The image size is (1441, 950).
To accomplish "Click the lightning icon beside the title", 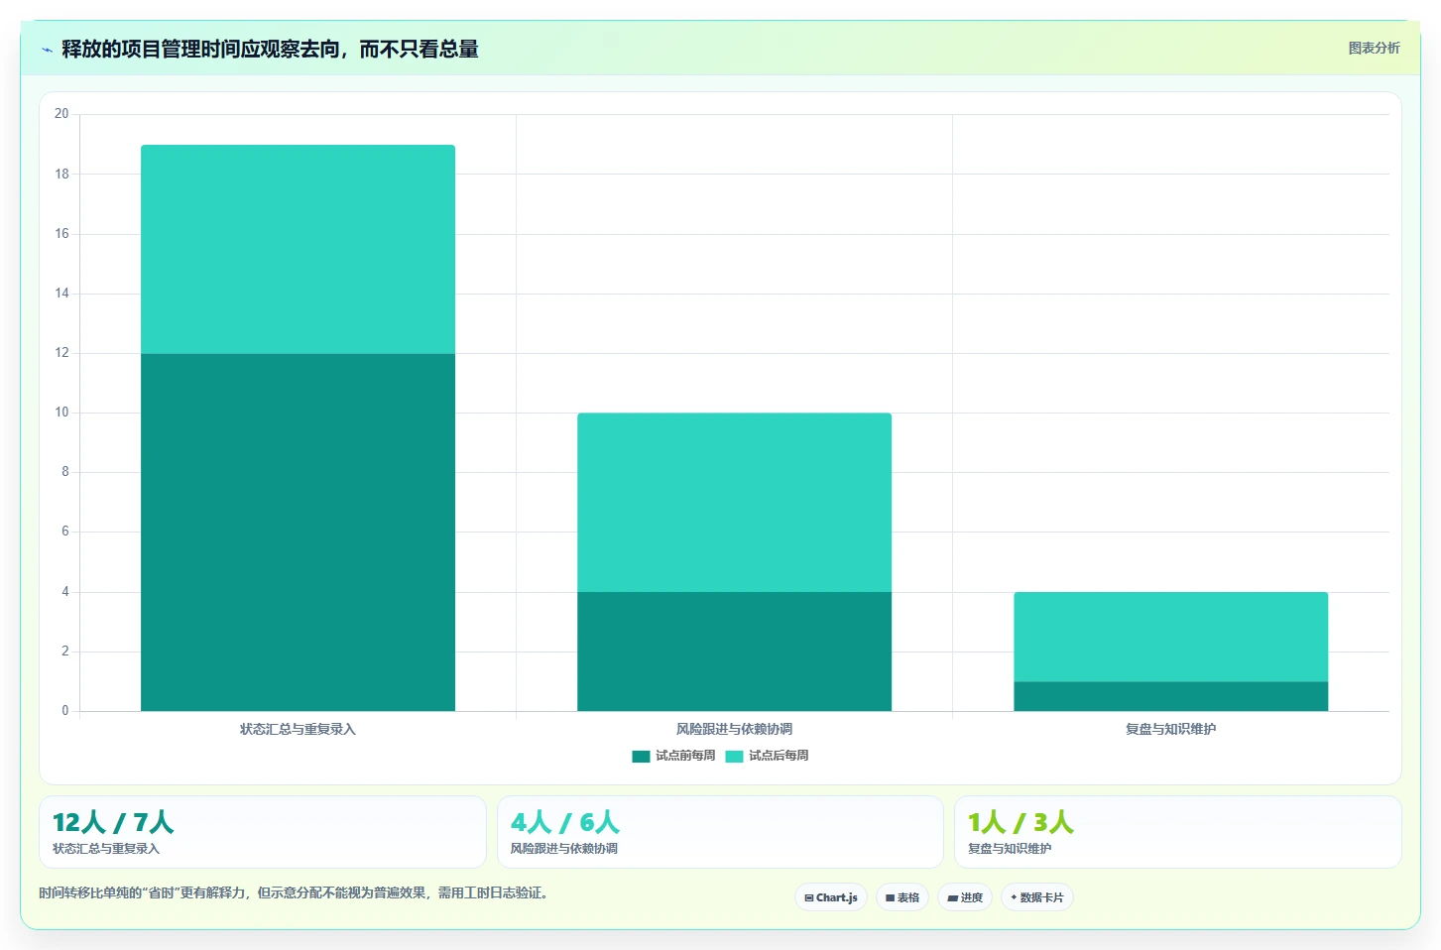I will 47,50.
